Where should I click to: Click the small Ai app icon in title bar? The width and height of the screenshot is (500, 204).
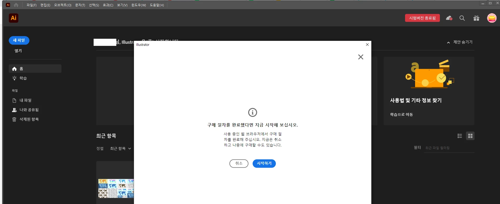(8, 5)
